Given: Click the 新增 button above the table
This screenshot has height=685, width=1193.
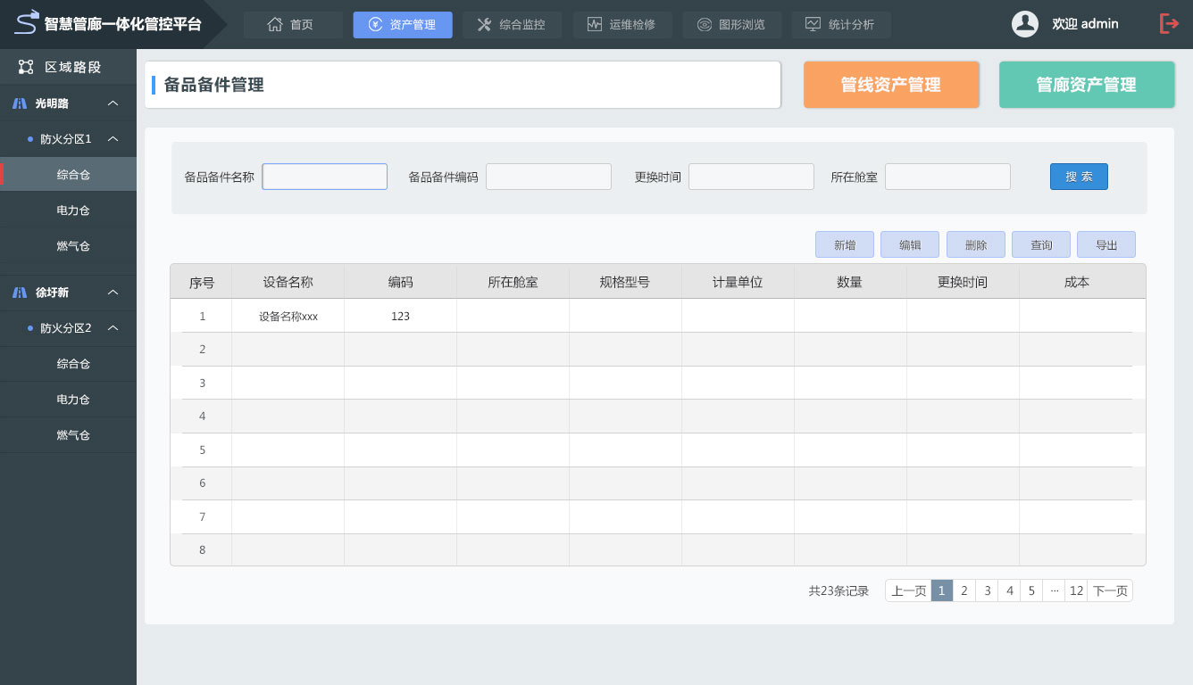Looking at the screenshot, I should [845, 245].
